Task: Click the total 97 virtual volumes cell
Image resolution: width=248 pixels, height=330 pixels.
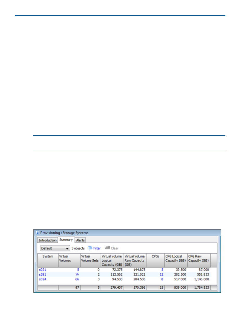Action: pos(69,288)
